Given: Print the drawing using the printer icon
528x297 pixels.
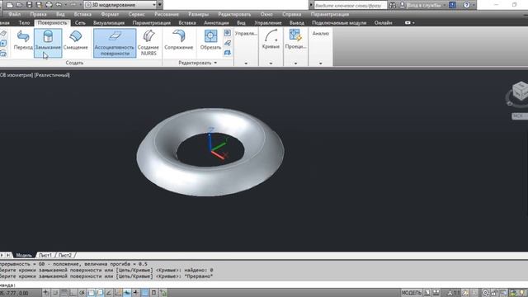Looking at the screenshot, I should (49, 5).
